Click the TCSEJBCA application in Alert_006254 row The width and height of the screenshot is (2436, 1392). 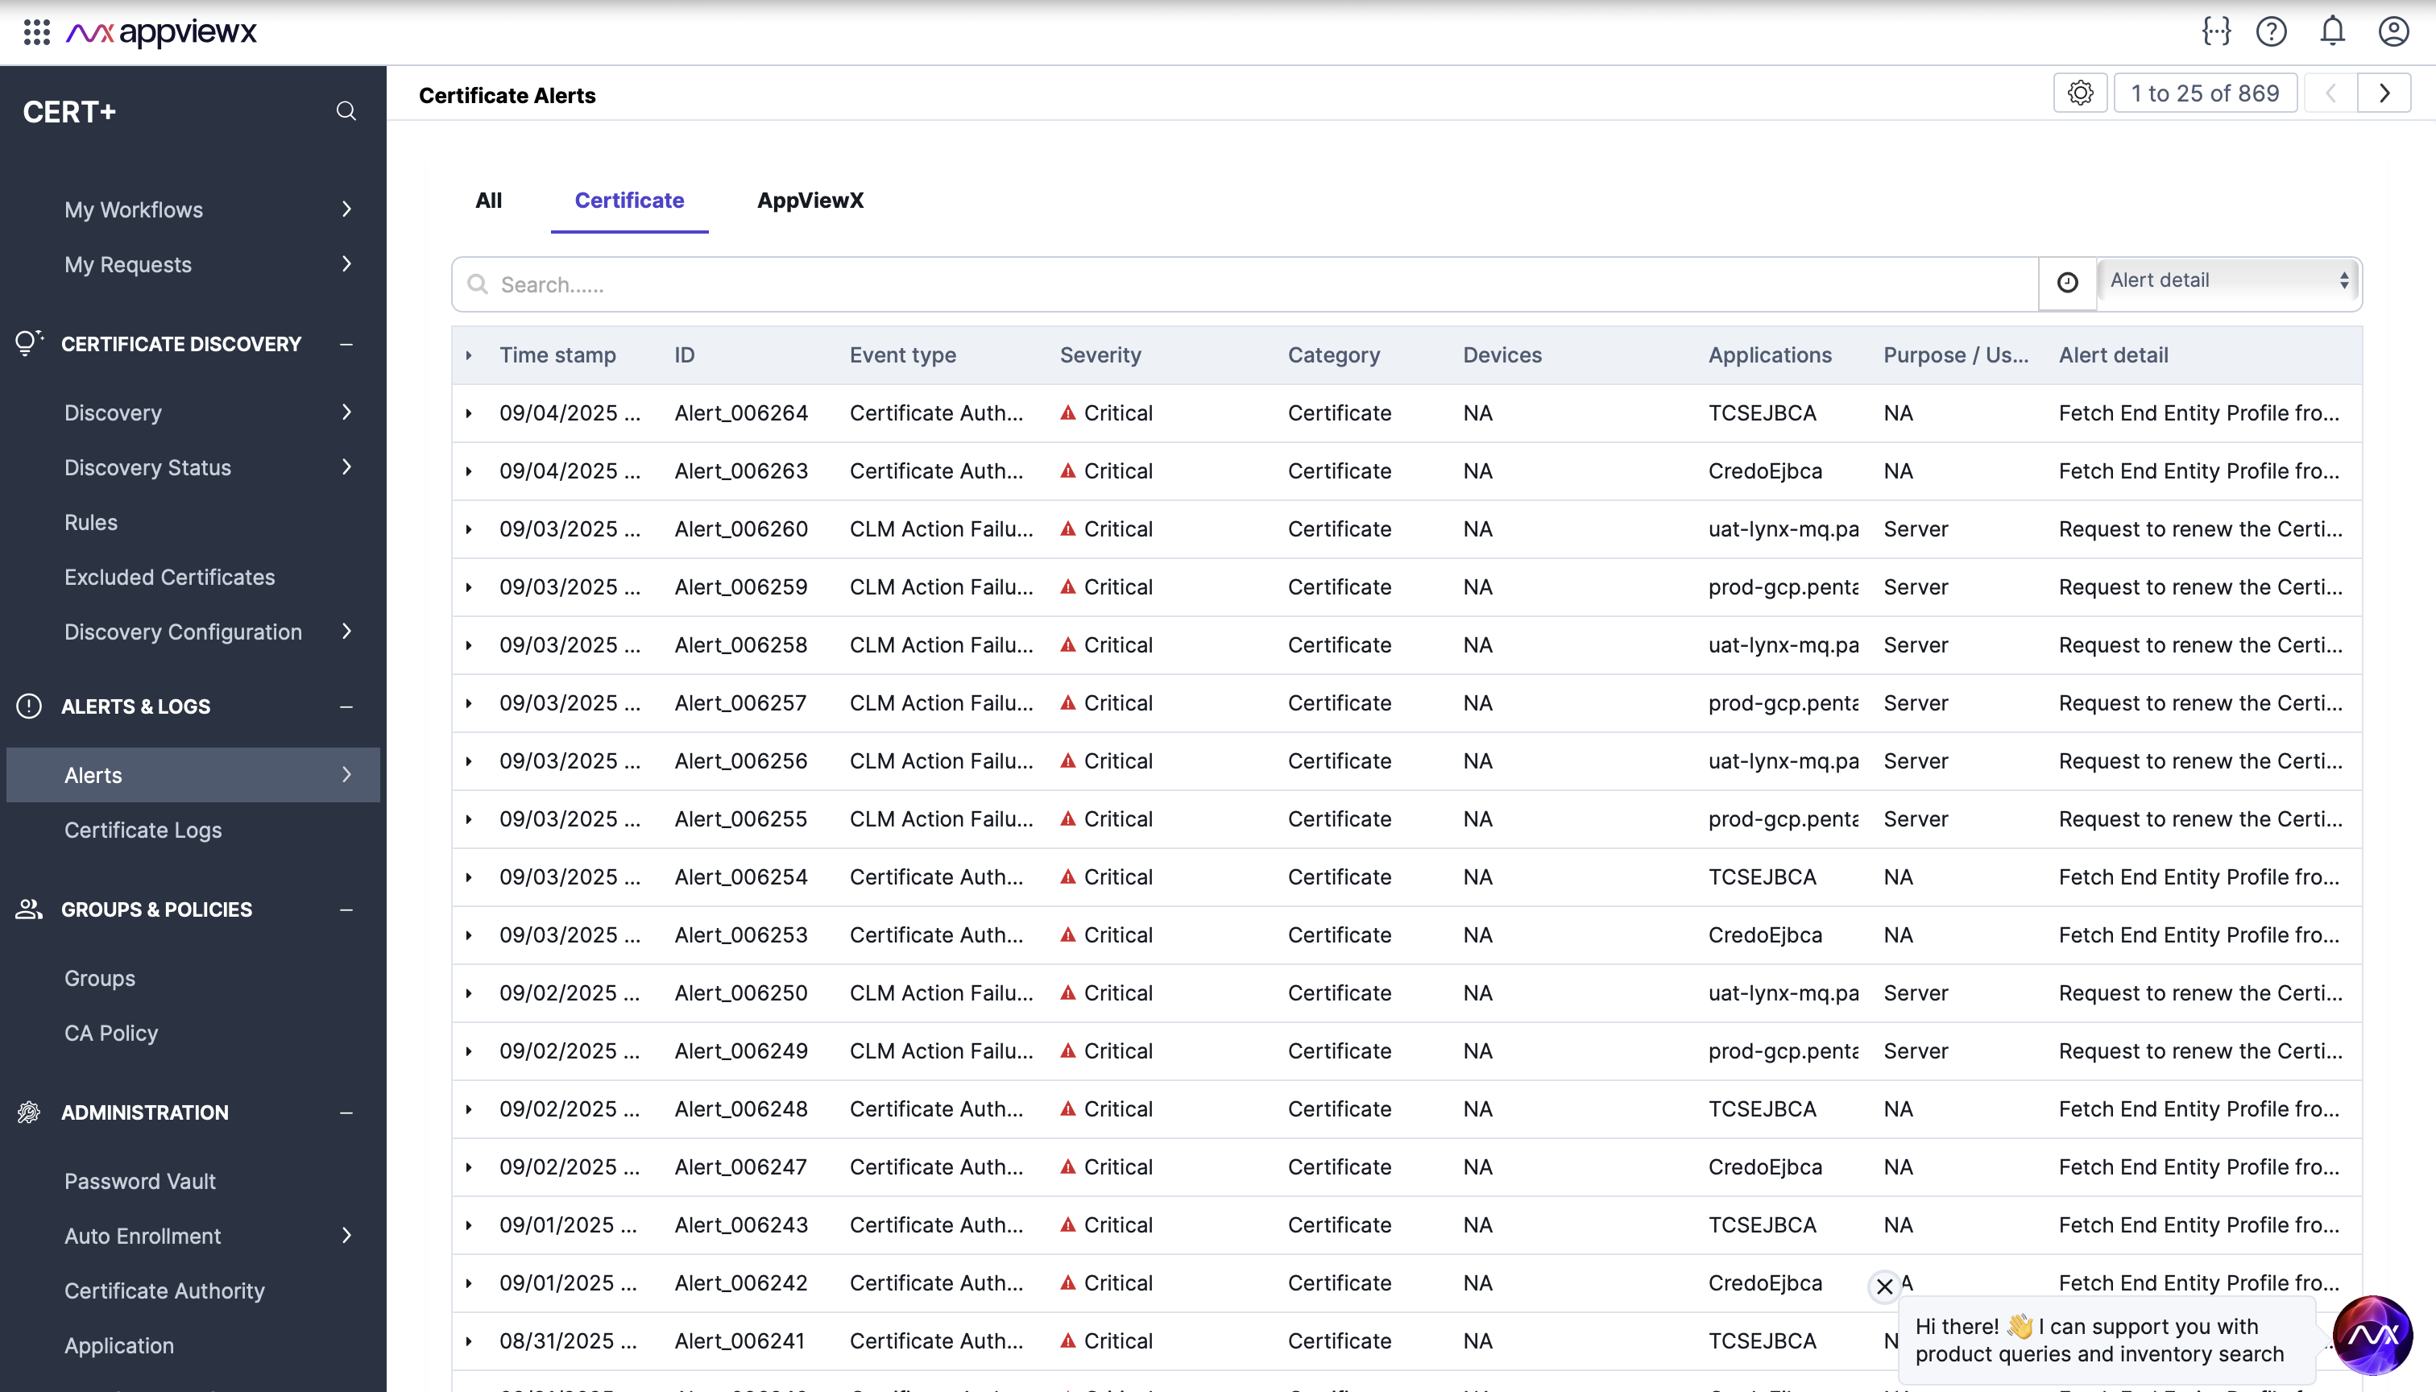1762,876
